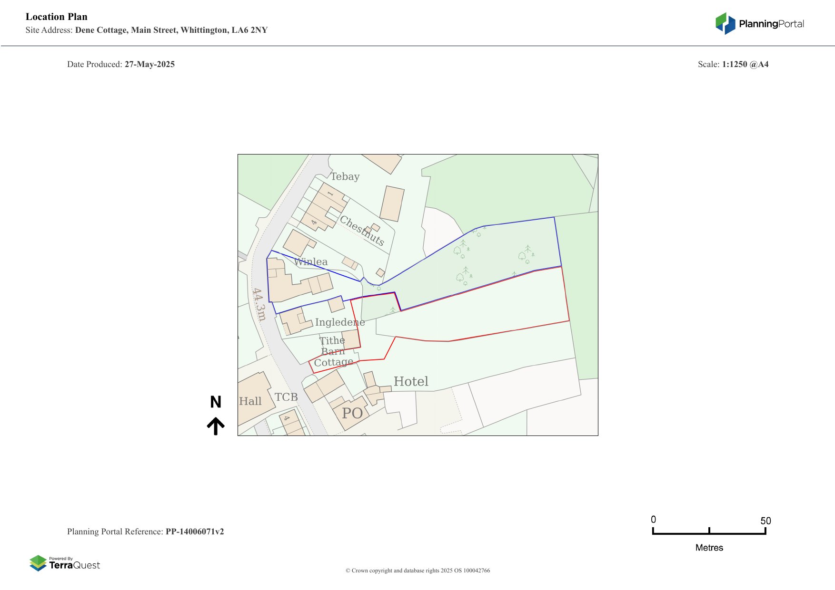Click the PlanningPortal logo

759,24
